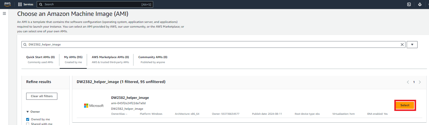Screen dimensions: 429x125
Task: Click Architecture: x86_64 text
Action: coord(187,114)
